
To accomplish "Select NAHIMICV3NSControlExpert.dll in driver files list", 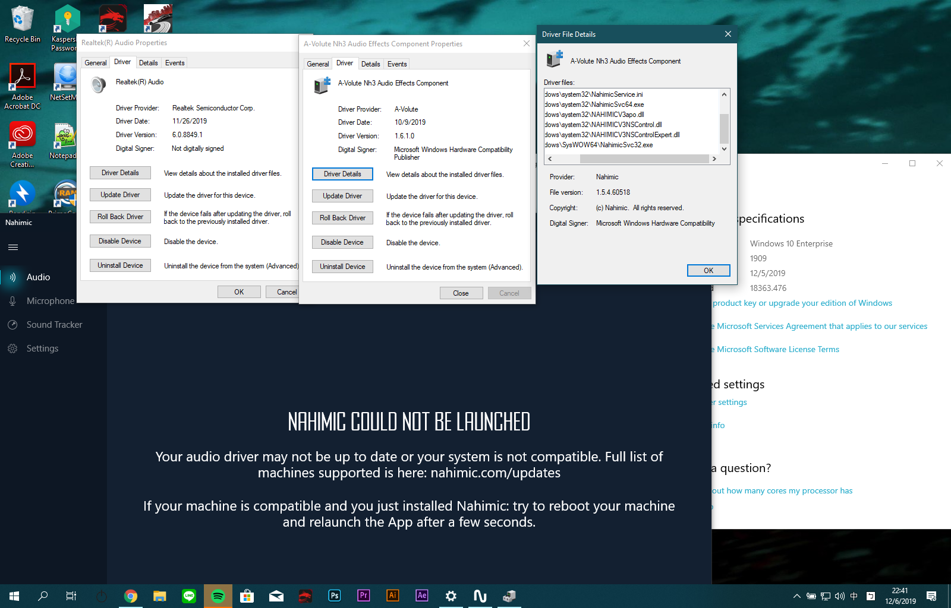I will point(612,135).
